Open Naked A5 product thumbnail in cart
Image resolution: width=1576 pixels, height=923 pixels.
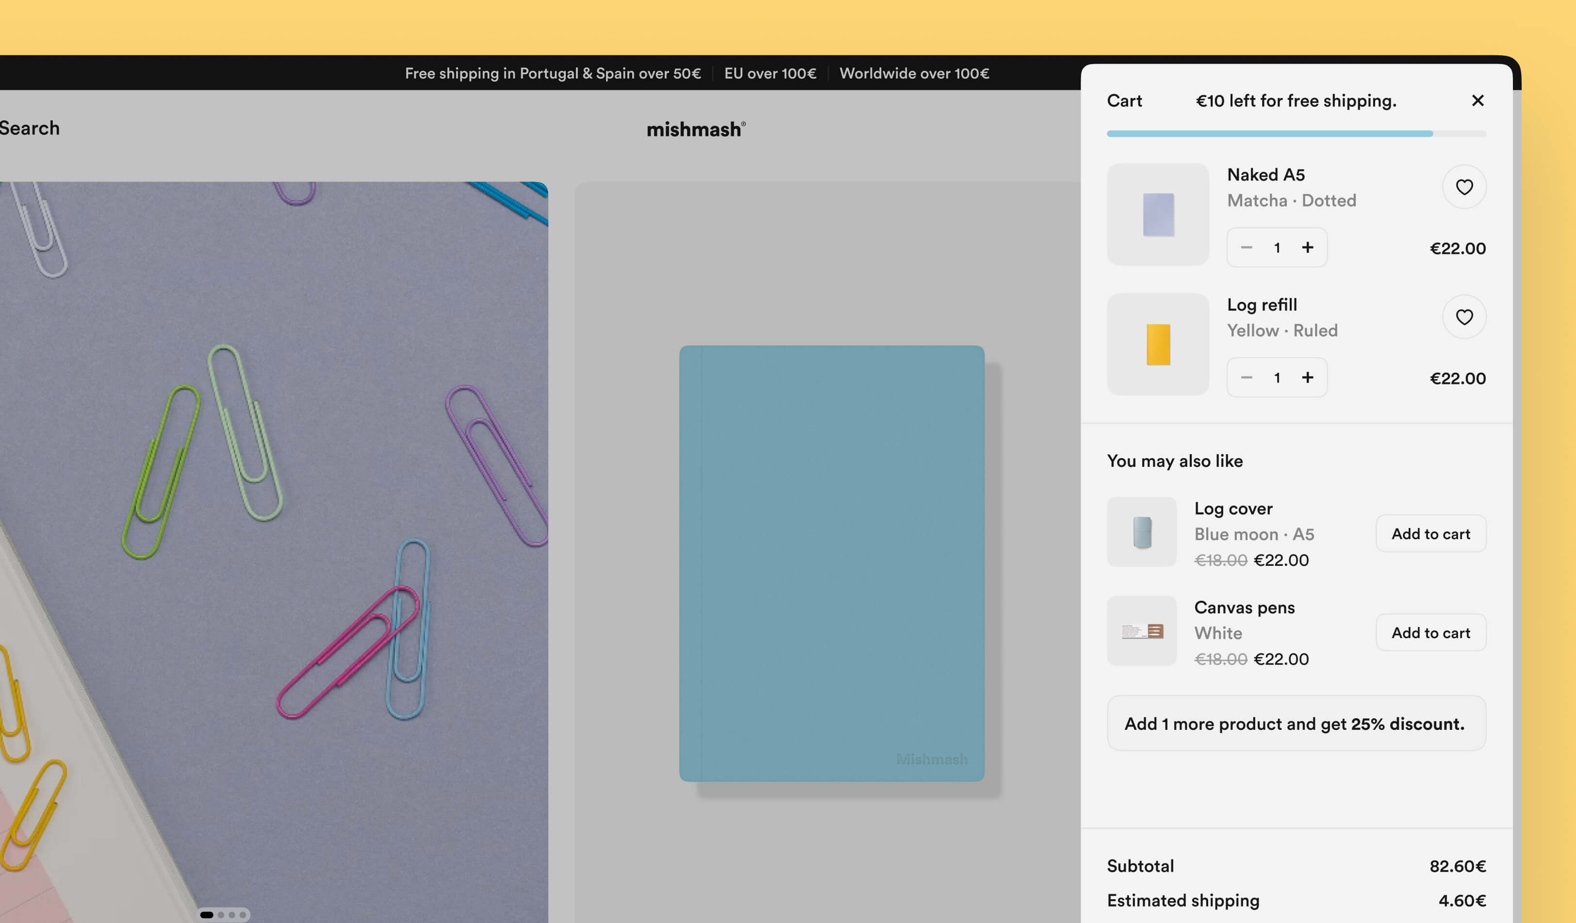tap(1158, 214)
